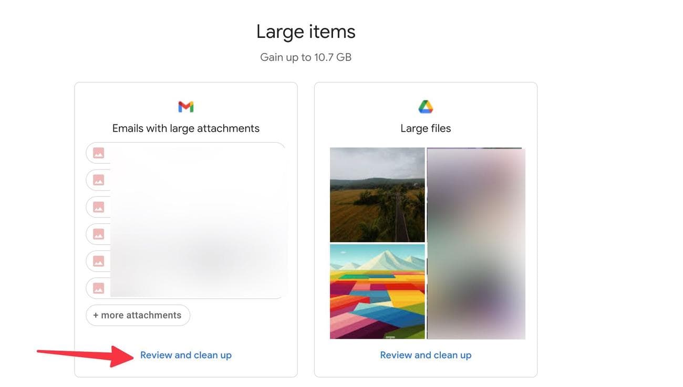Click the blurred email attachments list
The height and width of the screenshot is (387, 683).
tap(199, 221)
